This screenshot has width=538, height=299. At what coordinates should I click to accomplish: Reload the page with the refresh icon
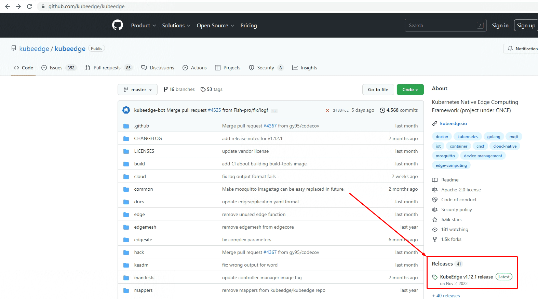(x=29, y=6)
